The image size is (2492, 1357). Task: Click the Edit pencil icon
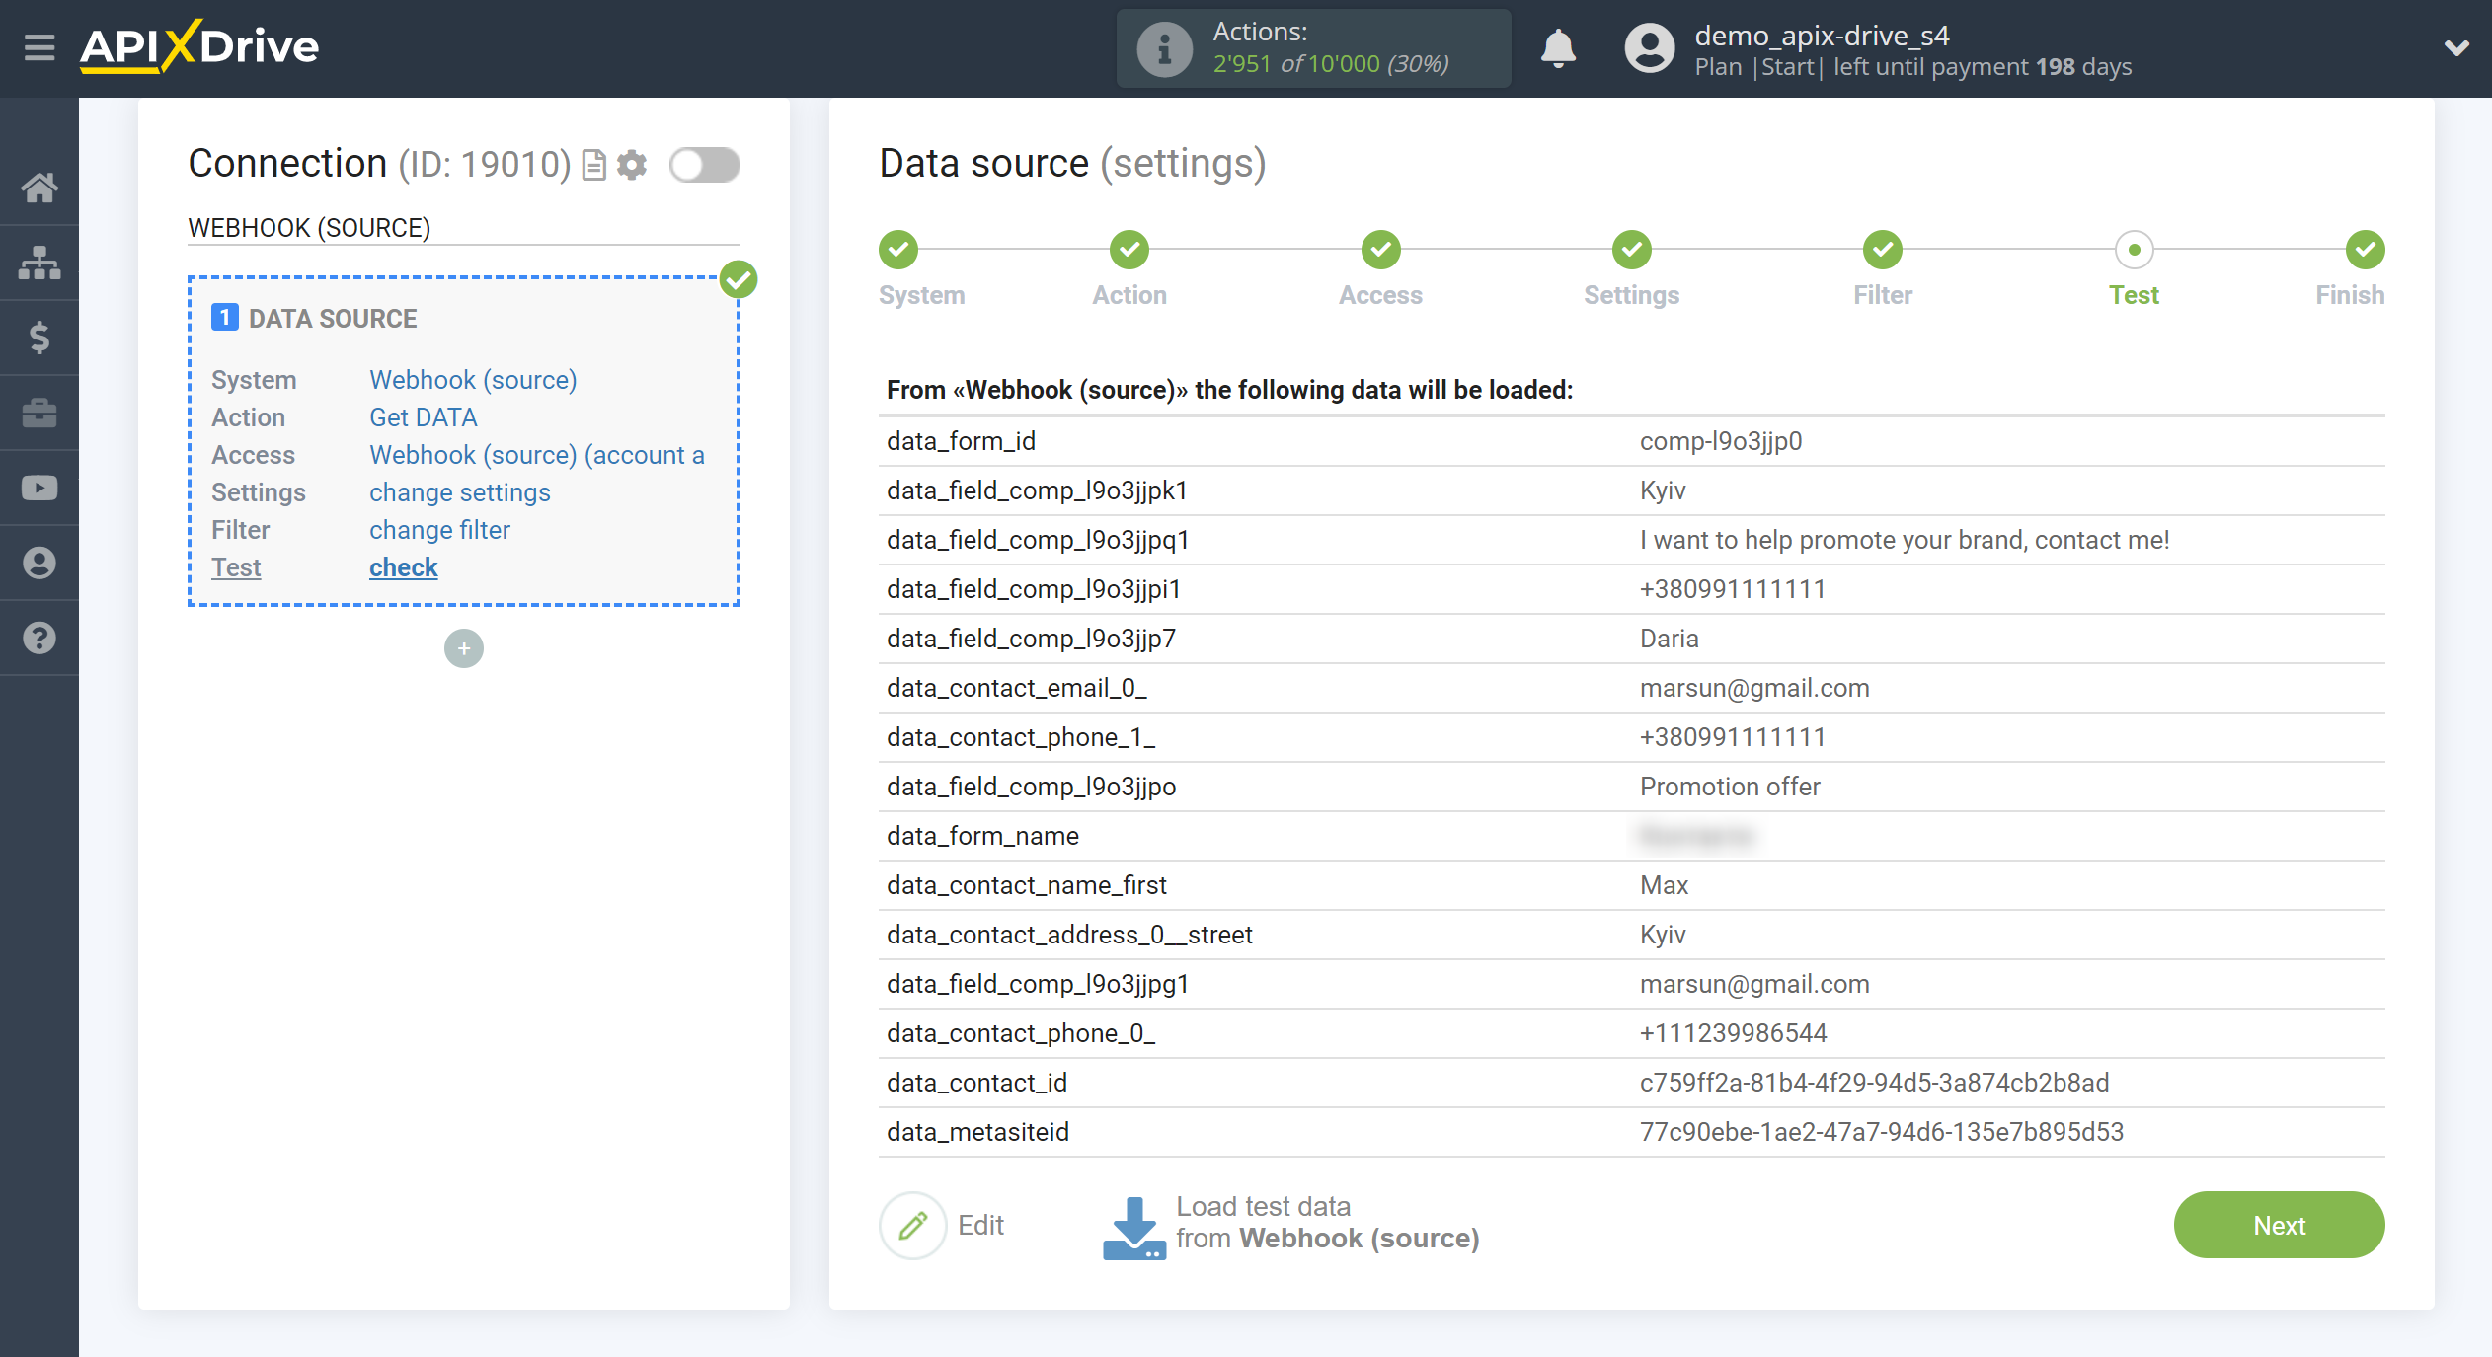coord(913,1225)
